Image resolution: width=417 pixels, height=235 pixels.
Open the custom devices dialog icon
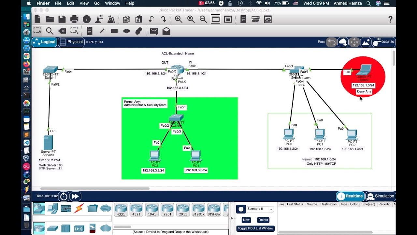255,20
